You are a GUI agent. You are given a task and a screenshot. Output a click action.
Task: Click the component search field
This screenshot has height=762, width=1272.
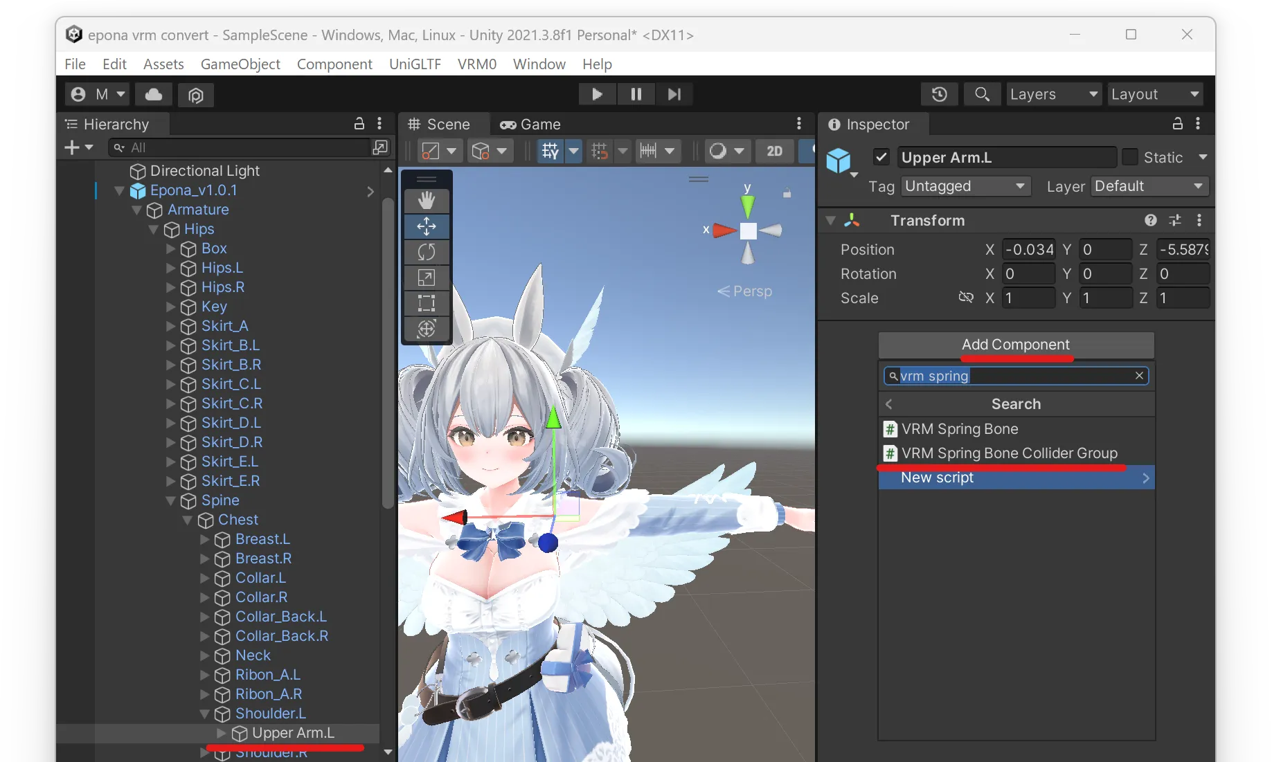coord(1016,376)
